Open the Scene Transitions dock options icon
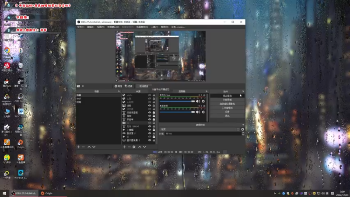 click(243, 125)
